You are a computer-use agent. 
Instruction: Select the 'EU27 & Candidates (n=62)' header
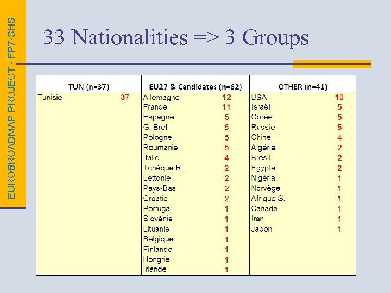click(x=195, y=87)
